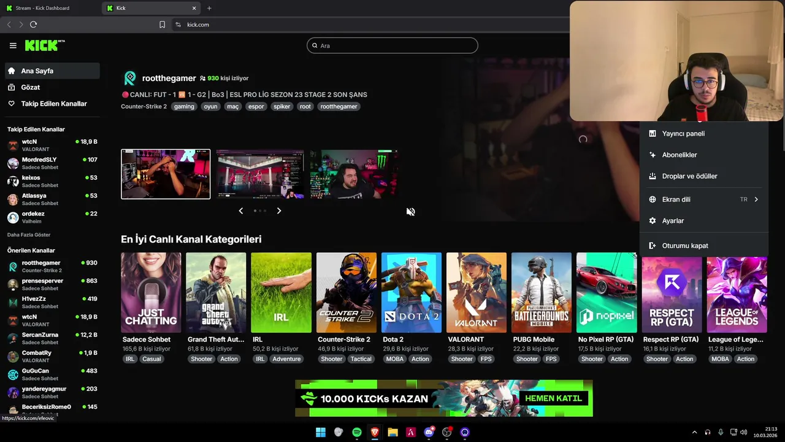Click the Oturumu kapat logout icon
The image size is (785, 442).
(653, 246)
